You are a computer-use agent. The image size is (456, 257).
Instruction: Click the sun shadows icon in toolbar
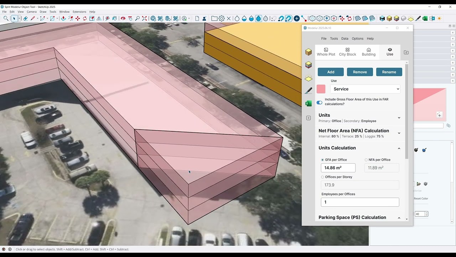439,19
